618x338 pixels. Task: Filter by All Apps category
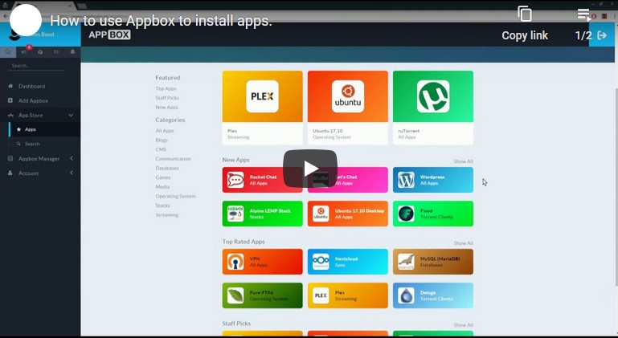pyautogui.click(x=165, y=131)
